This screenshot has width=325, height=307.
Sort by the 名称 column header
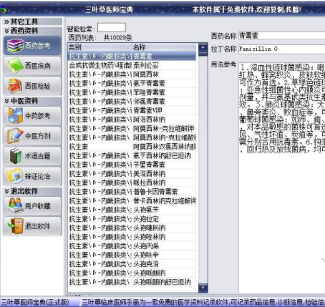click(x=164, y=47)
